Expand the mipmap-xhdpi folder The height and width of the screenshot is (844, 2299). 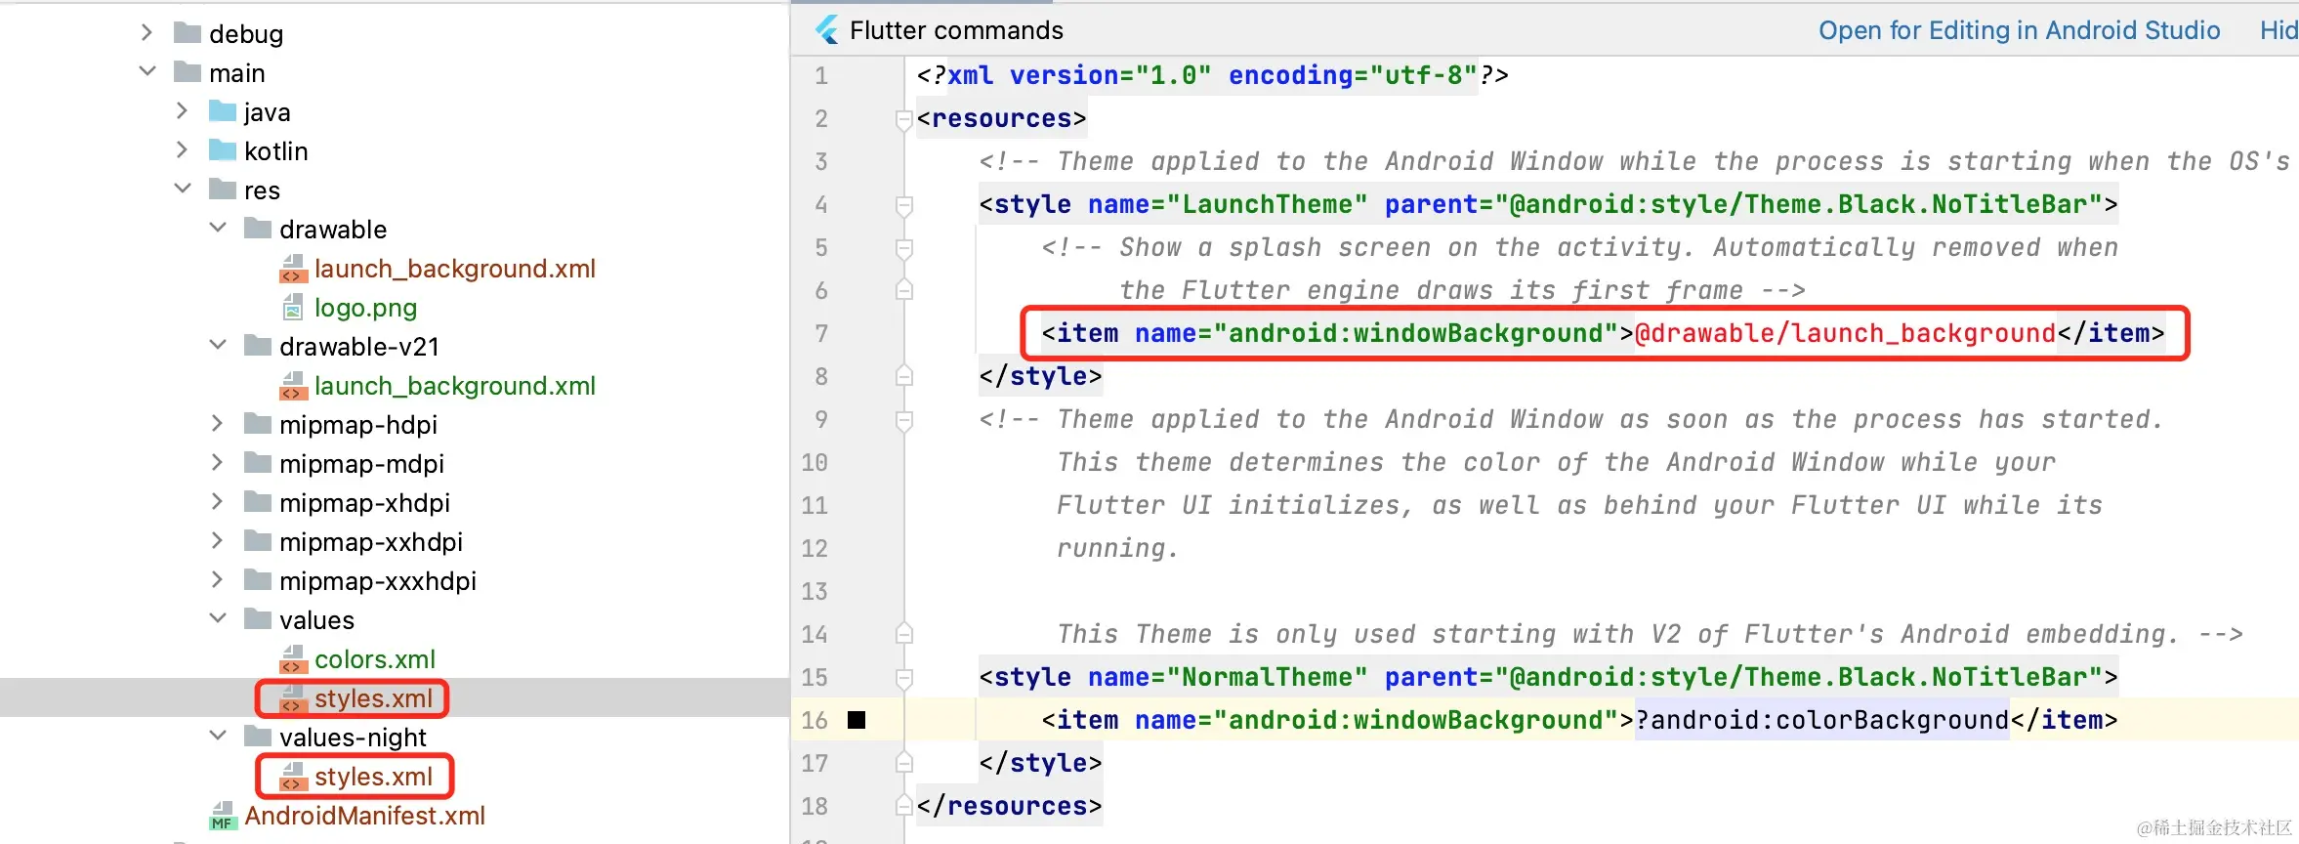tap(217, 501)
